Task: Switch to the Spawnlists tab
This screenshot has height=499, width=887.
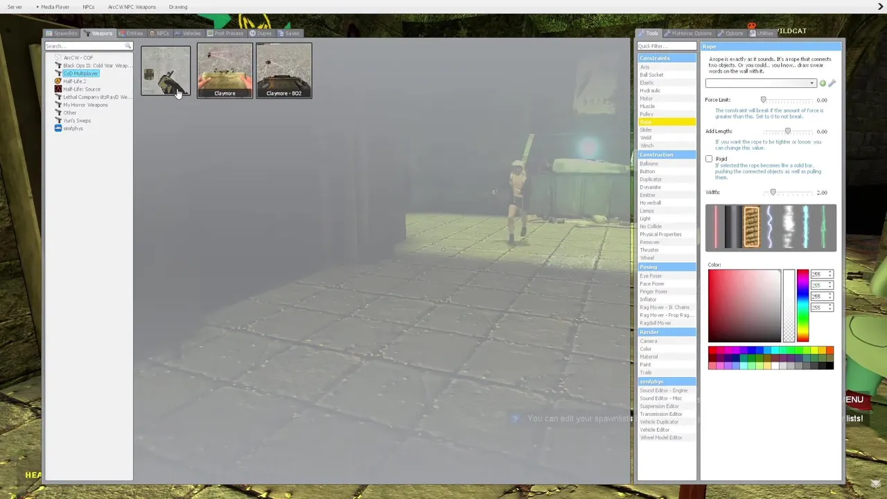Action: click(x=62, y=33)
